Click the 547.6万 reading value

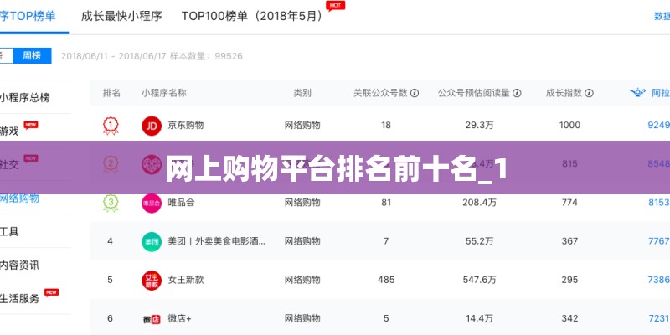(479, 280)
